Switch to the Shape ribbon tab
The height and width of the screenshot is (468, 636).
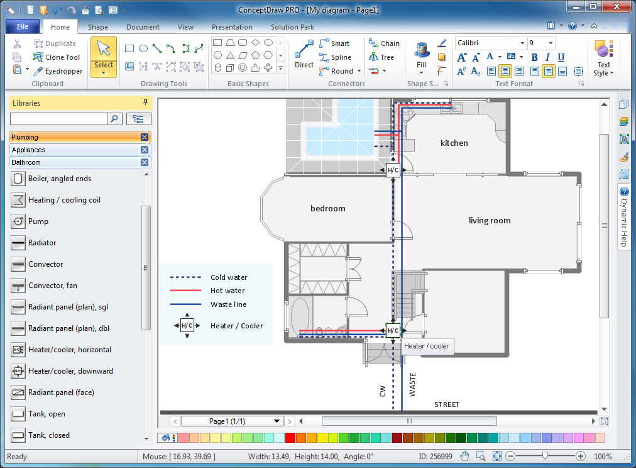pyautogui.click(x=97, y=27)
